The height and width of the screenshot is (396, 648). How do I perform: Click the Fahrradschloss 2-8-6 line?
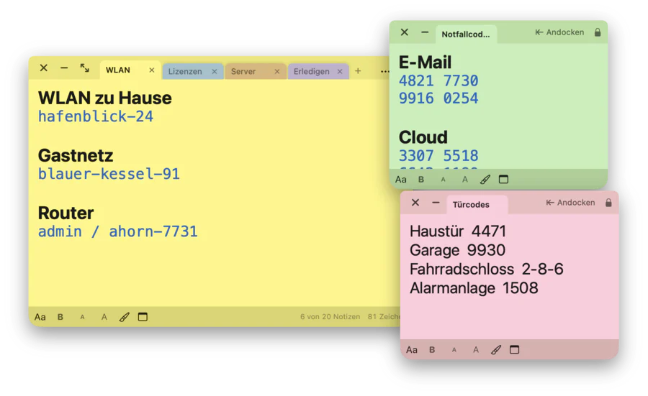point(487,270)
